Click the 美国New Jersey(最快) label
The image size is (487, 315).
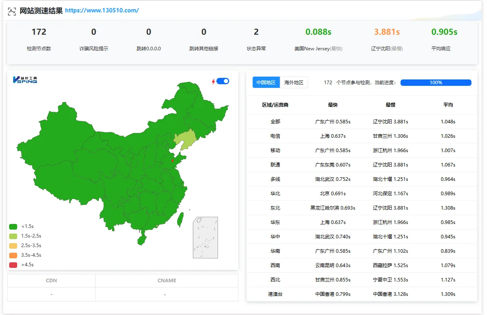point(318,49)
